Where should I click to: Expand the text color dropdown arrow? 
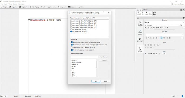tap(163, 27)
